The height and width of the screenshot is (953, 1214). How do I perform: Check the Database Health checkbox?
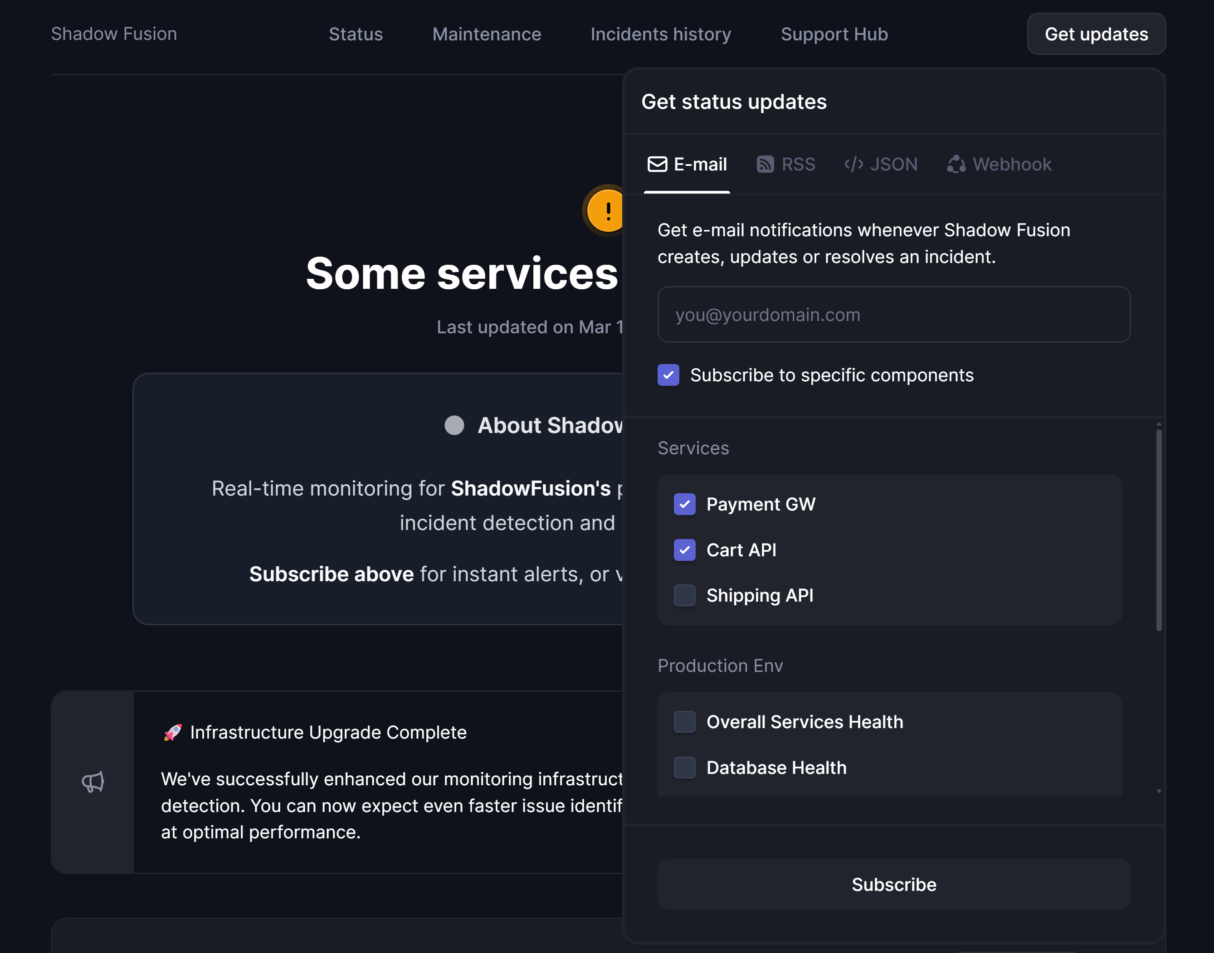(684, 768)
